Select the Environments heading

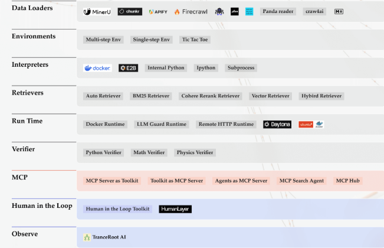(x=34, y=36)
